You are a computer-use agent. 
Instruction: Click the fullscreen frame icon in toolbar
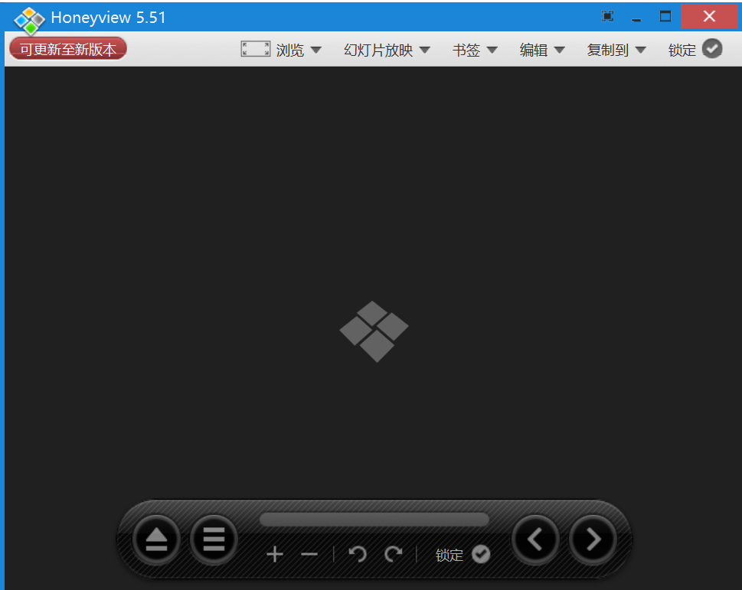[x=255, y=50]
